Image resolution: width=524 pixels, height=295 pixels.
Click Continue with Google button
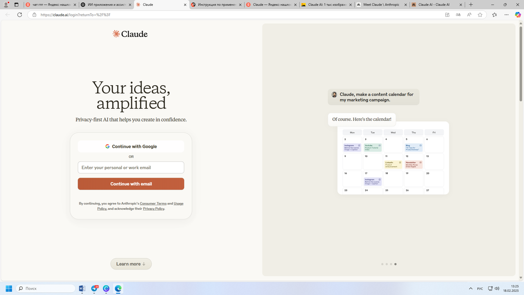[131, 147]
